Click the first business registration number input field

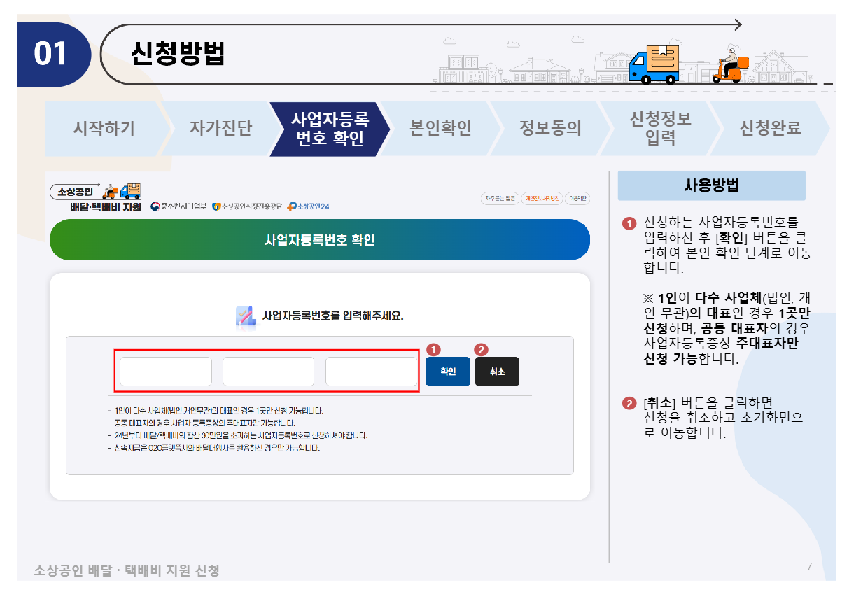166,371
